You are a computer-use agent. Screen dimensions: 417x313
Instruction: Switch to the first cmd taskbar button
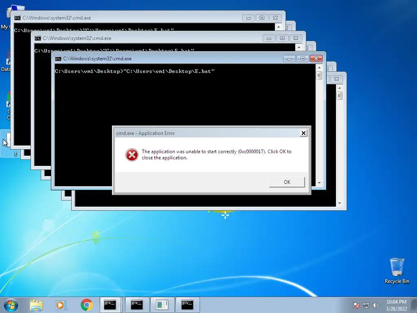click(x=110, y=305)
